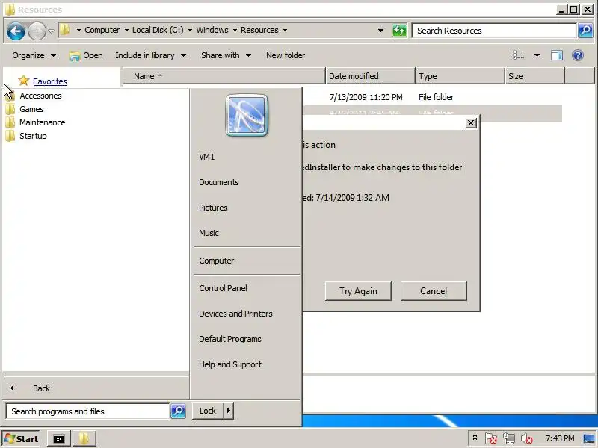The width and height of the screenshot is (598, 448).
Task: Click the Lock button
Action: [208, 411]
